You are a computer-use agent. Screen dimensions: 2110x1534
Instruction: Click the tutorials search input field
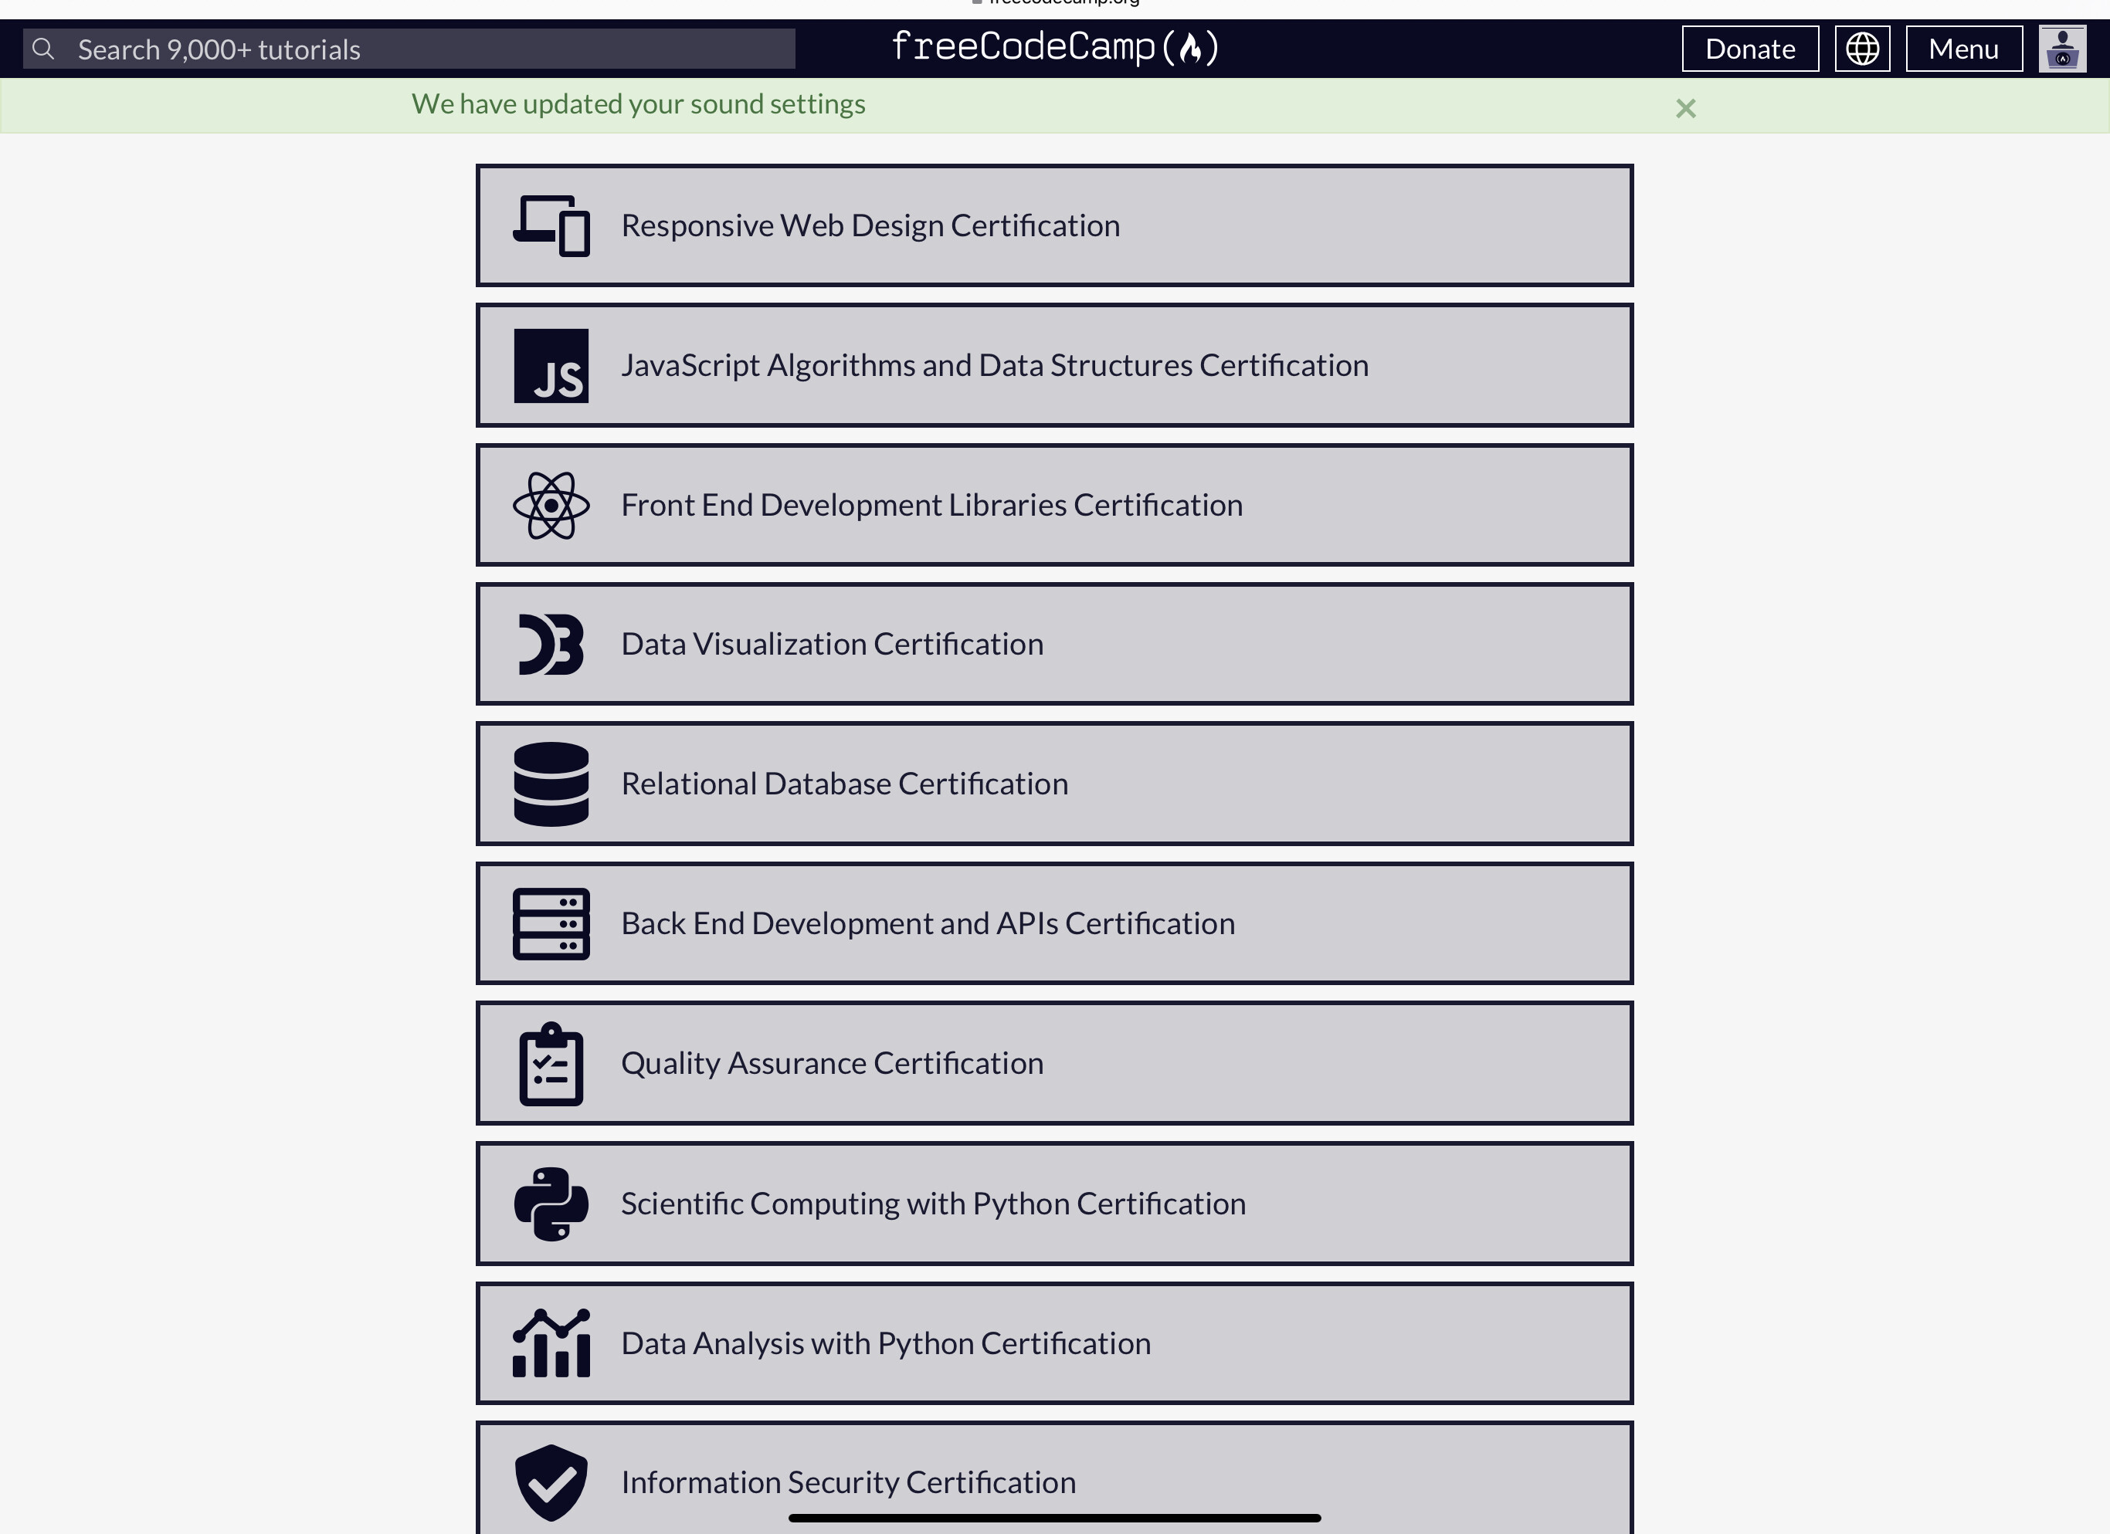point(409,47)
